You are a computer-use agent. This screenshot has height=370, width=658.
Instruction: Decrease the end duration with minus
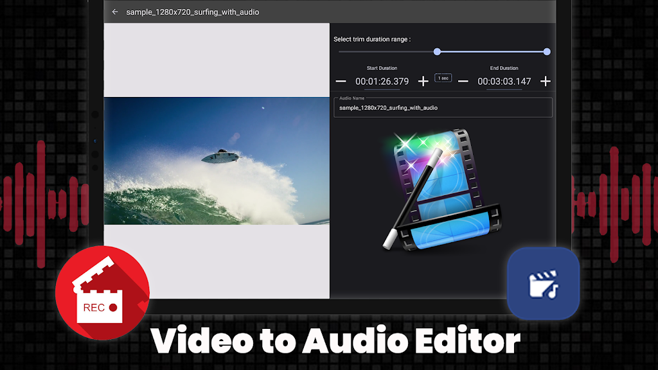(463, 82)
